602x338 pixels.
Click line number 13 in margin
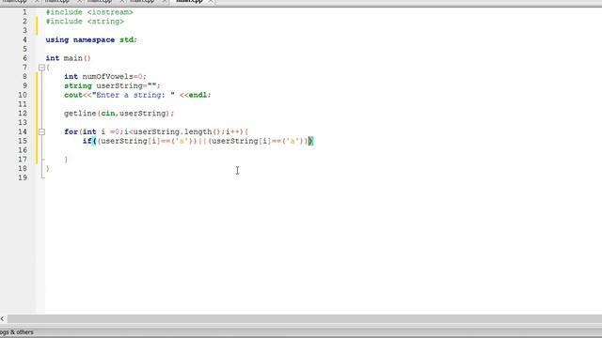23,123
